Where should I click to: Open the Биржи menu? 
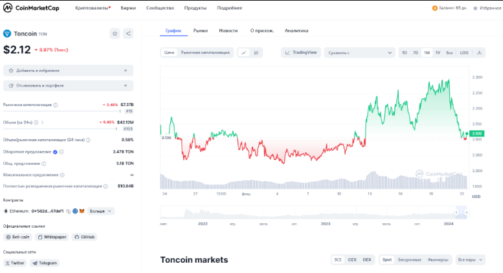pos(128,8)
